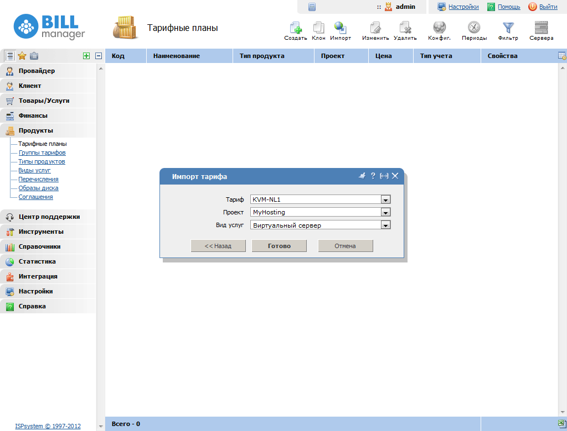Click the briefcase icon beside the star

point(34,56)
